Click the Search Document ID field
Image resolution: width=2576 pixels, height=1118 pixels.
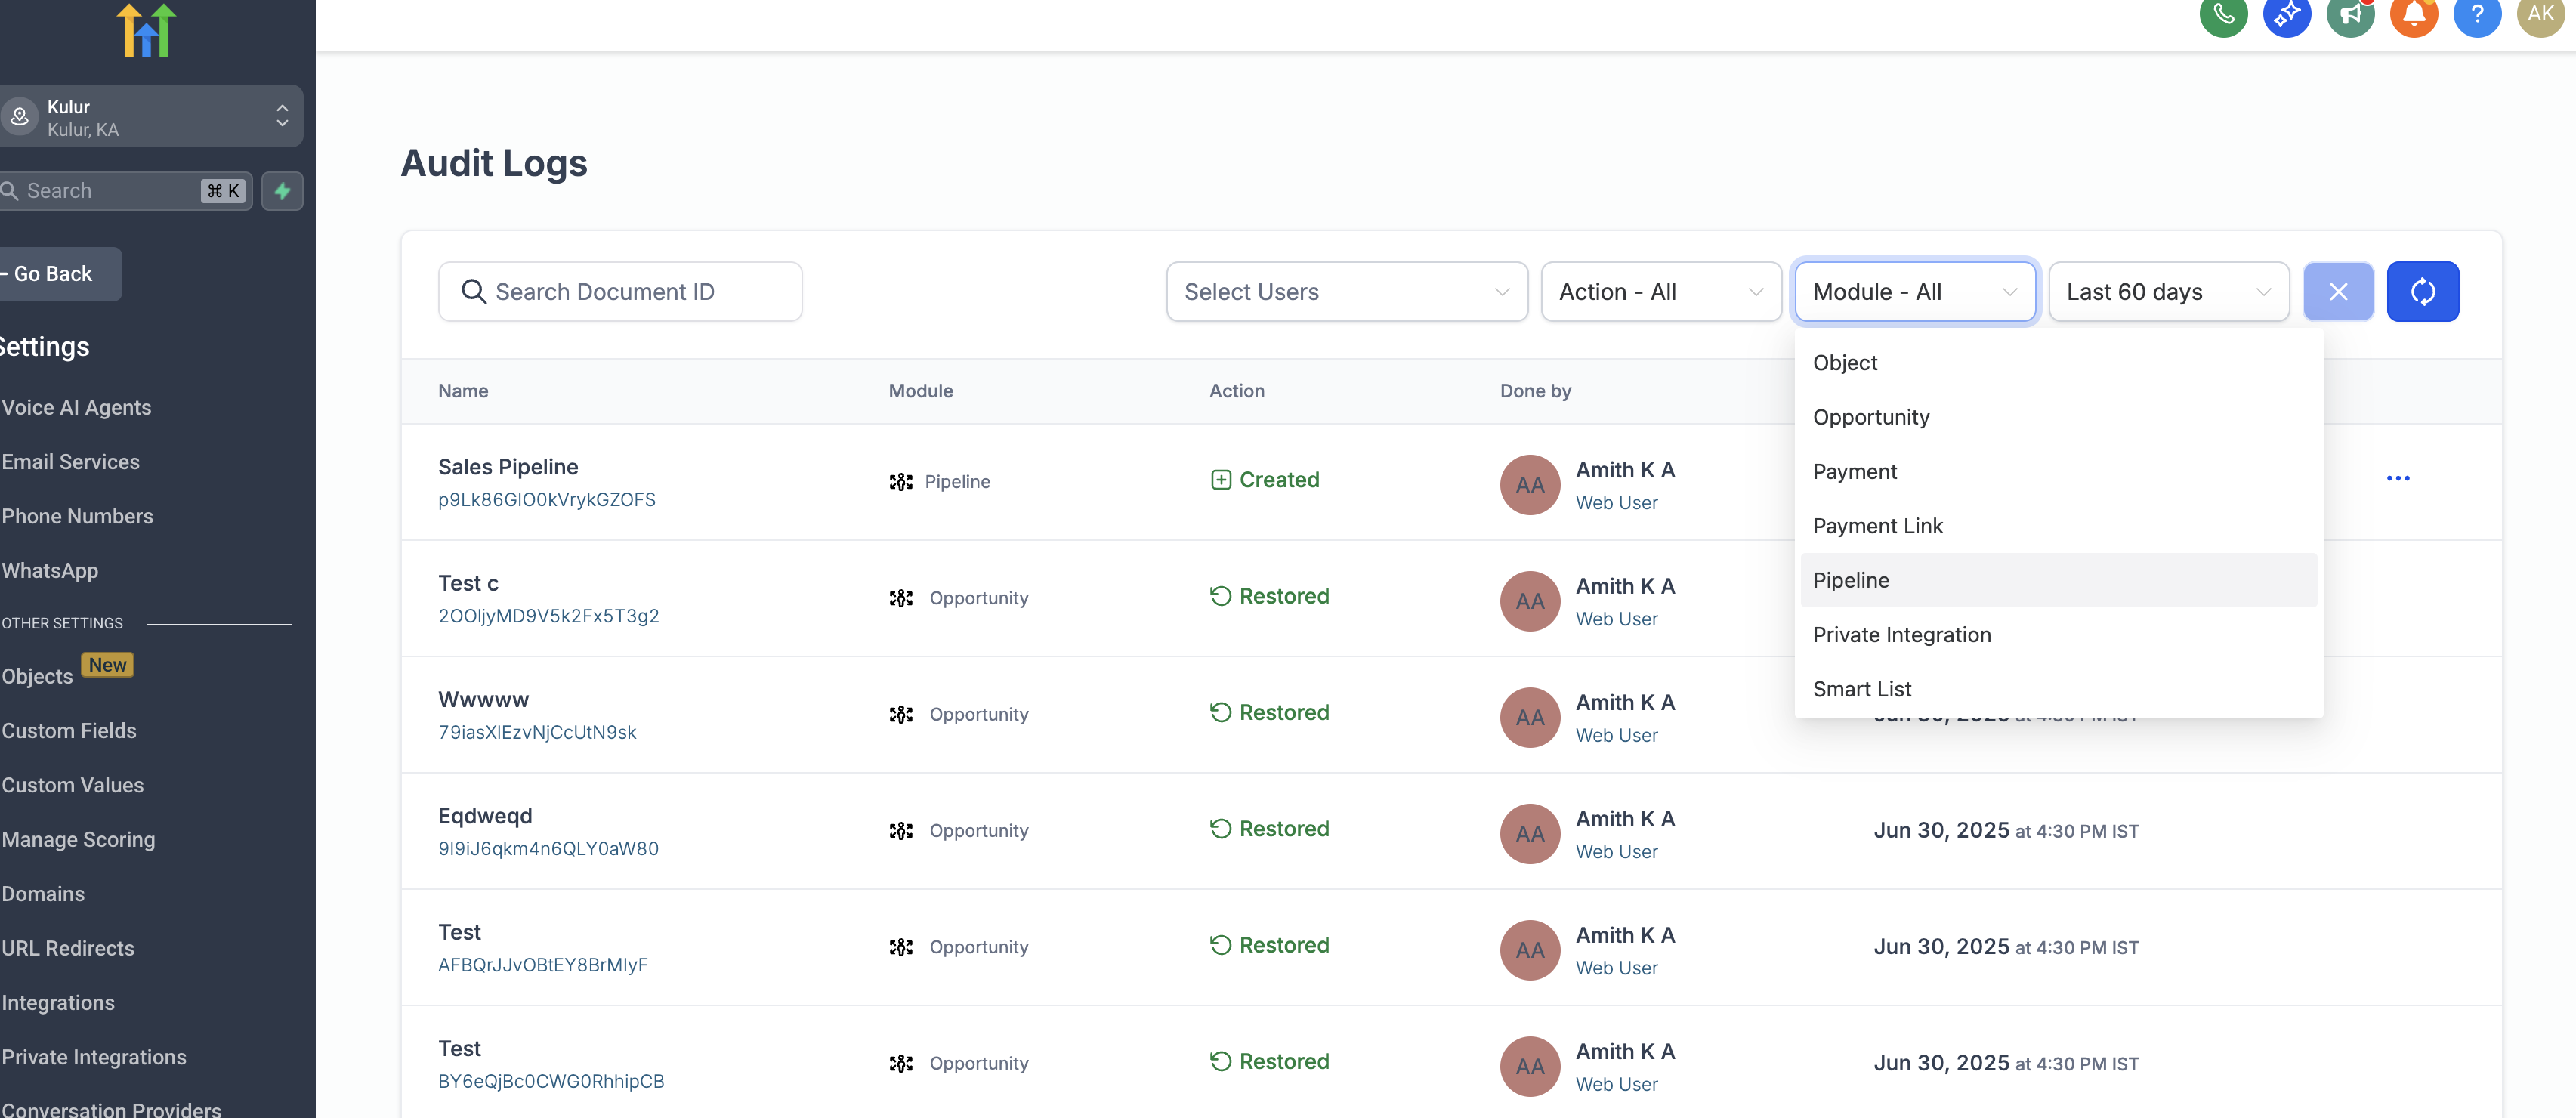point(620,292)
